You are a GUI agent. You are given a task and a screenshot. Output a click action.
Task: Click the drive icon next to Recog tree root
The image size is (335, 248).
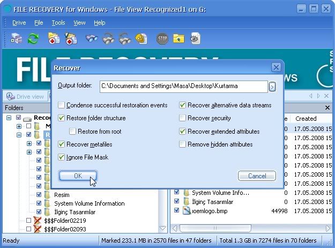27,118
